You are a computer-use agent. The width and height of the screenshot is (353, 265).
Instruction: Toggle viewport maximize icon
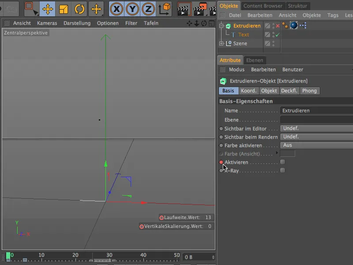click(211, 23)
